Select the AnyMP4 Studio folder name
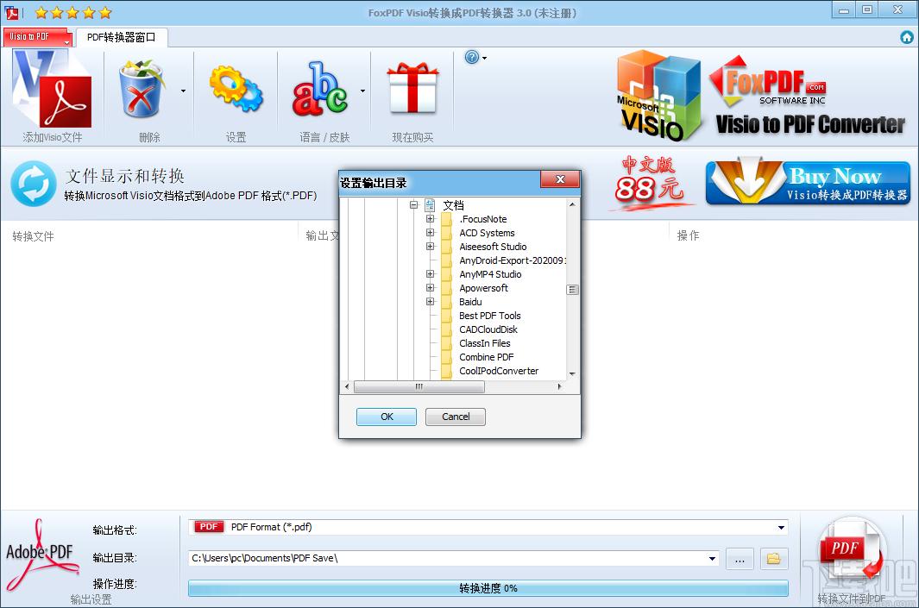 (x=490, y=274)
